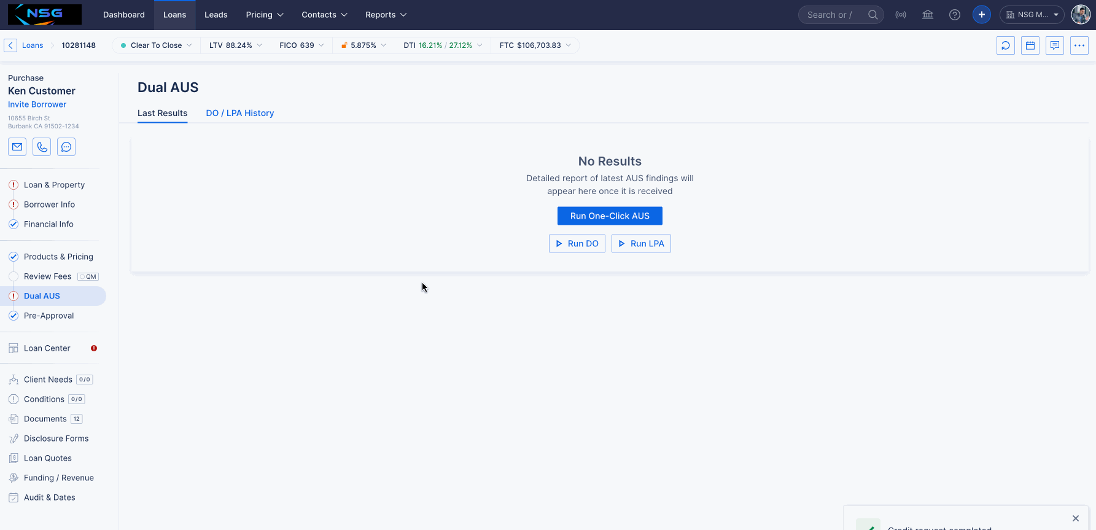Click the Loan Center layout icon

[x=14, y=348]
